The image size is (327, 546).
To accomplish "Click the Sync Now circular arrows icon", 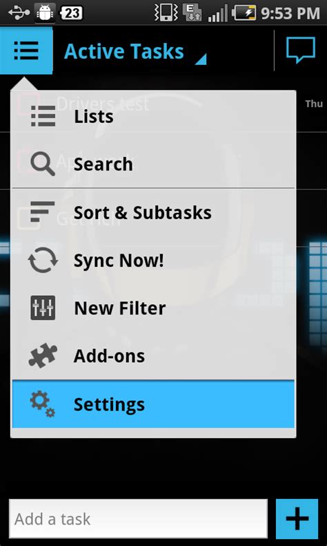I will point(43,260).
